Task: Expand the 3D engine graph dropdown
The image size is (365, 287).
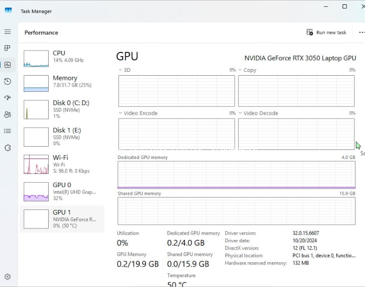Action: 121,70
